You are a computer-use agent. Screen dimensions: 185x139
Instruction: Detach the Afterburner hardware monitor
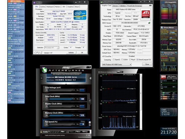120,72
